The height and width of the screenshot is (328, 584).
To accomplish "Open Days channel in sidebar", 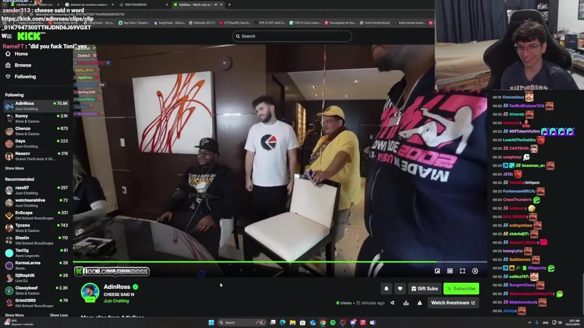I will click(x=36, y=143).
